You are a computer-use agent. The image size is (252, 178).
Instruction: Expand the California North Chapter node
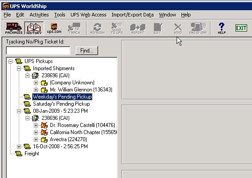[36, 132]
